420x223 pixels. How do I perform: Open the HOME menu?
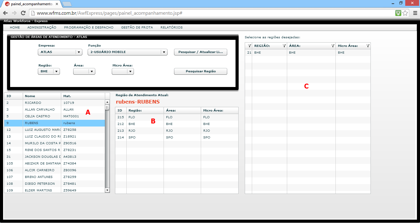(x=15, y=28)
